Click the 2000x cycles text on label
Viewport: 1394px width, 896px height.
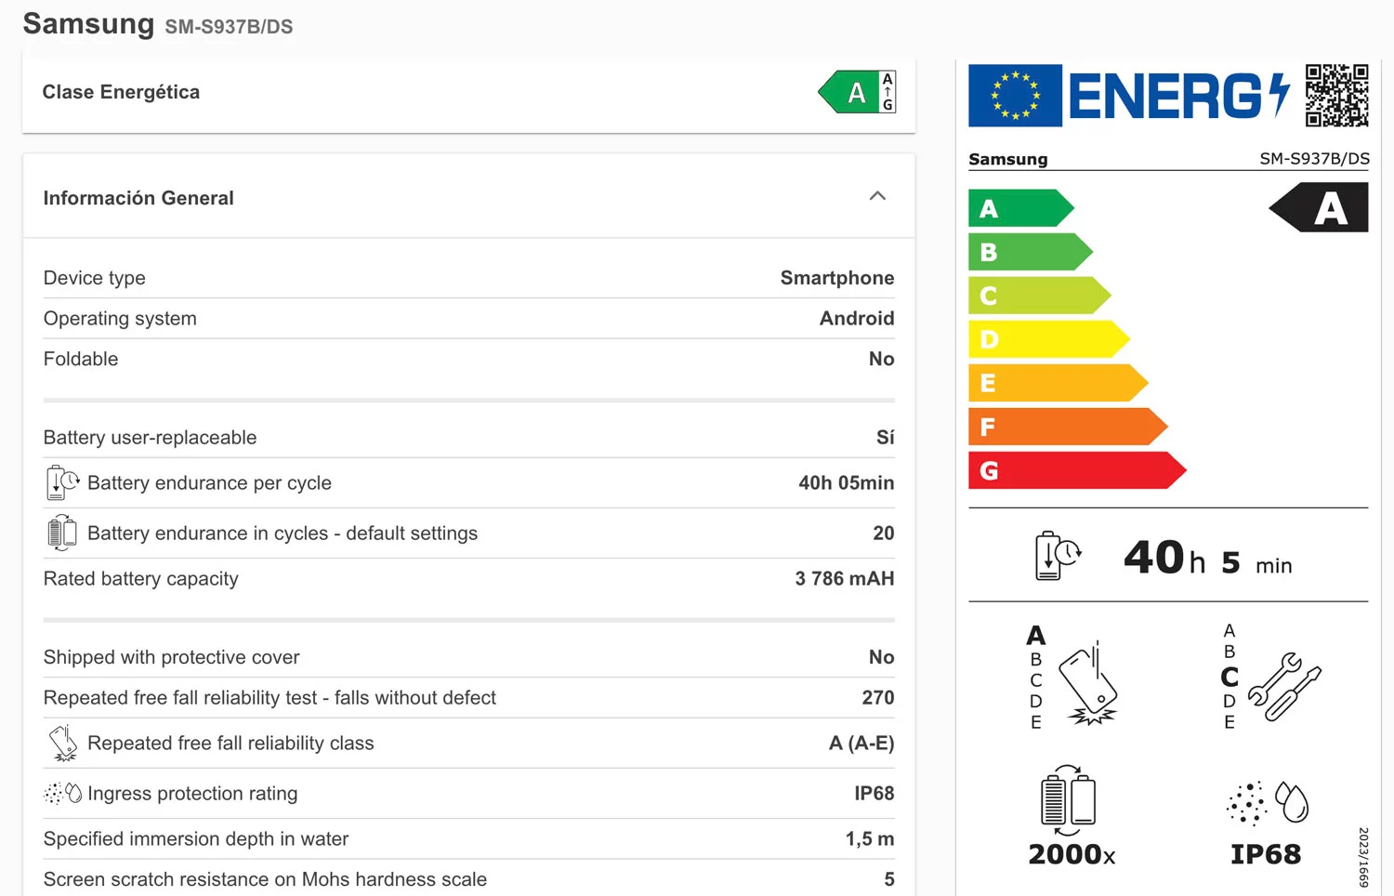click(1072, 854)
